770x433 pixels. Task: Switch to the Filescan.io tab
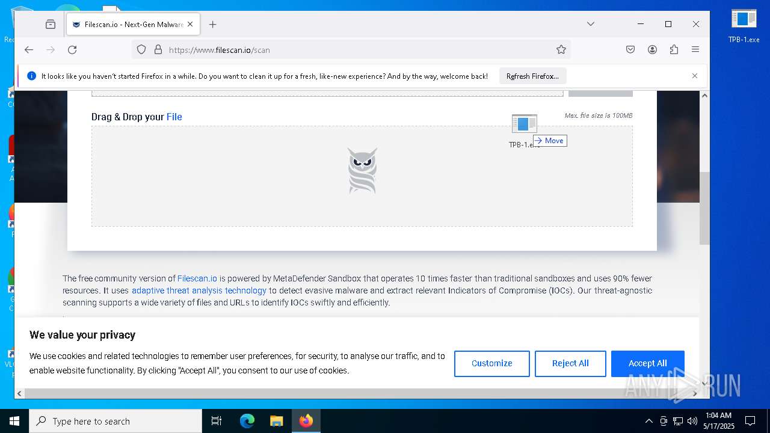tap(132, 25)
